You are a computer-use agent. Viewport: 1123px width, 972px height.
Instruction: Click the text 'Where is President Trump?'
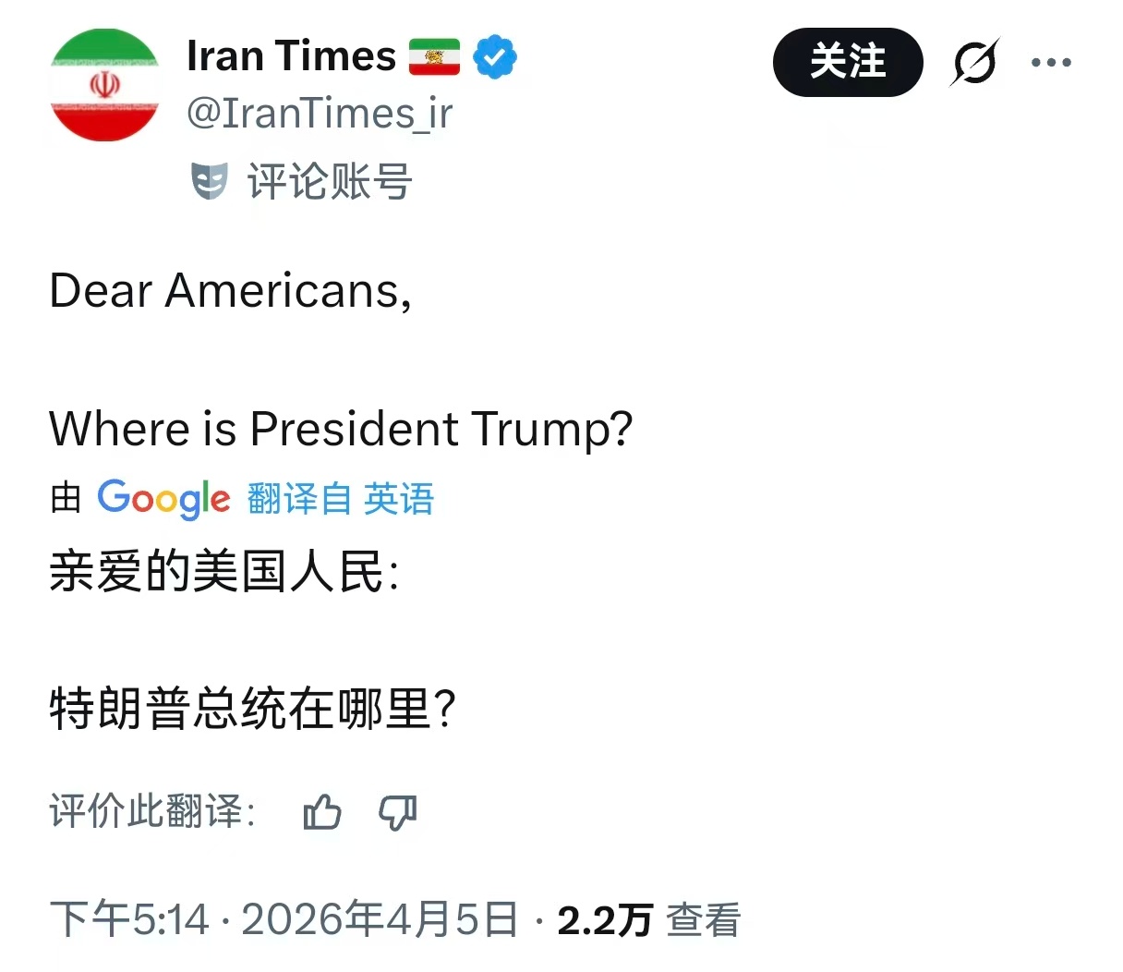[342, 428]
